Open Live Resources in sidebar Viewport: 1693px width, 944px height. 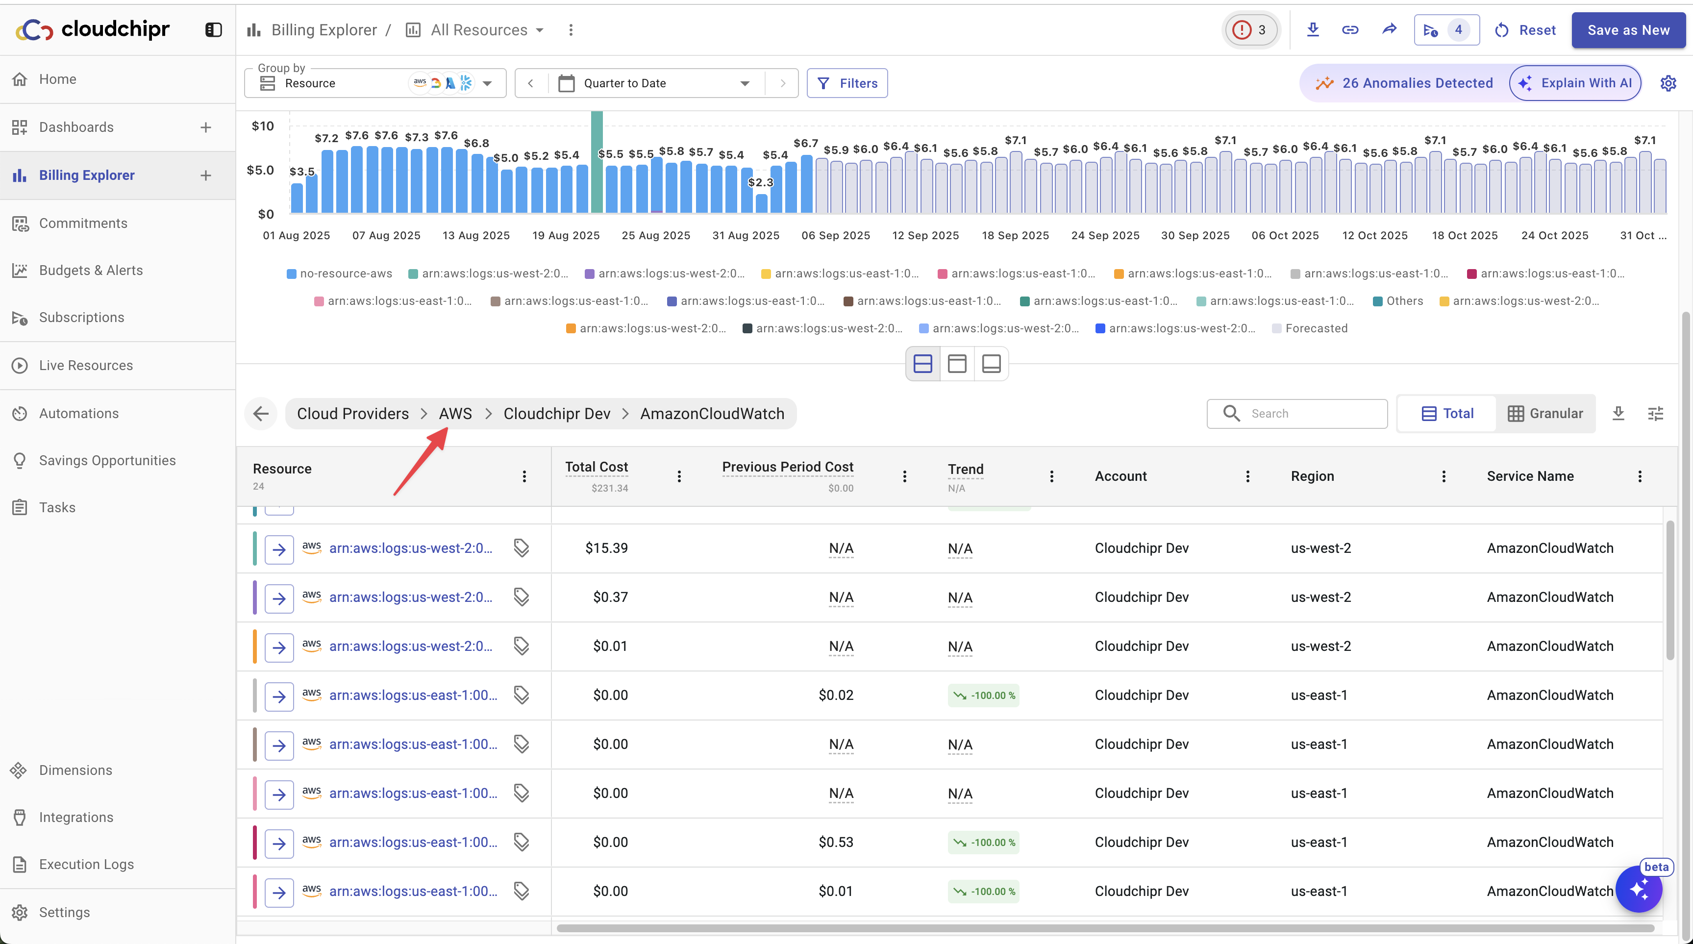[118, 366]
